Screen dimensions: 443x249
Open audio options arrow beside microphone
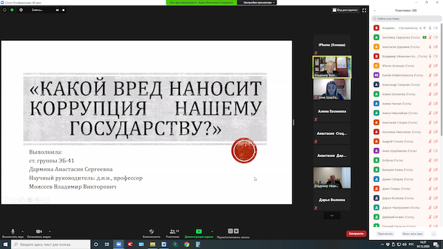click(23, 231)
